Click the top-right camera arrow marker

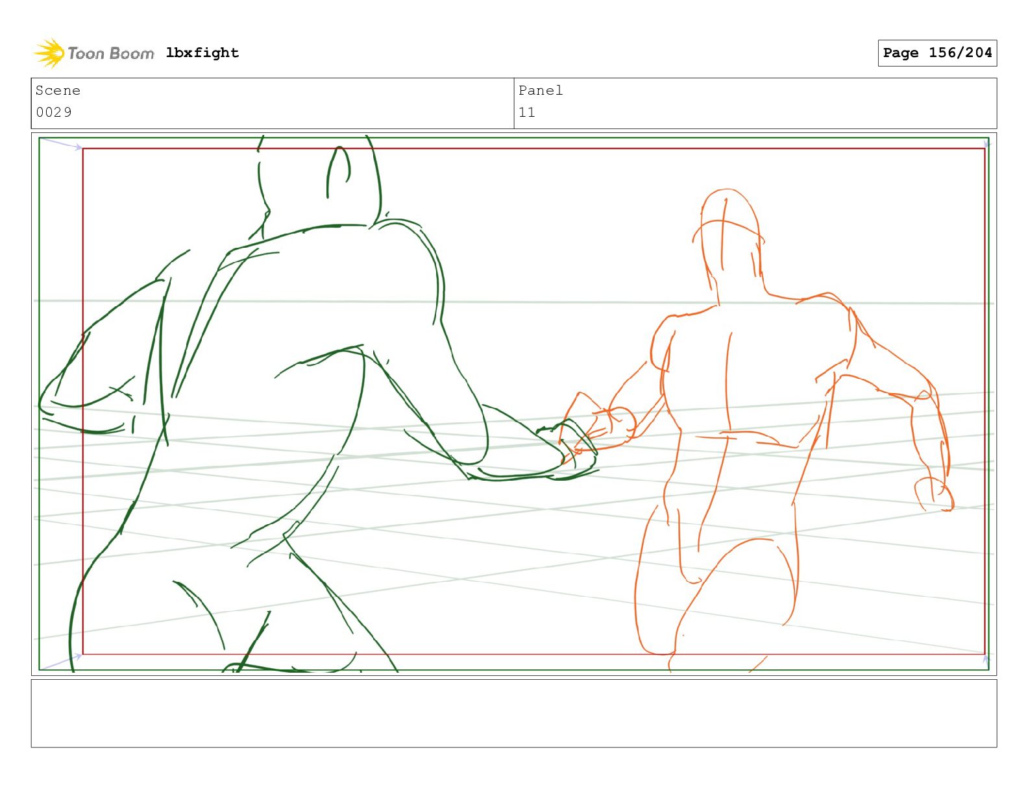[986, 144]
